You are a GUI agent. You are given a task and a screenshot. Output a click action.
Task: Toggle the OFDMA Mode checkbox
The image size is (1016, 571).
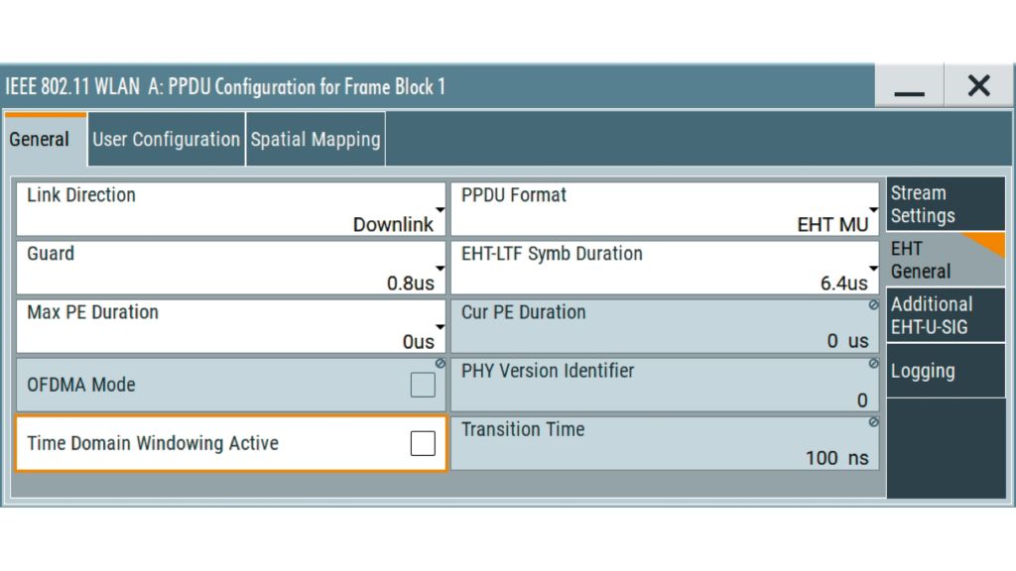click(x=423, y=385)
